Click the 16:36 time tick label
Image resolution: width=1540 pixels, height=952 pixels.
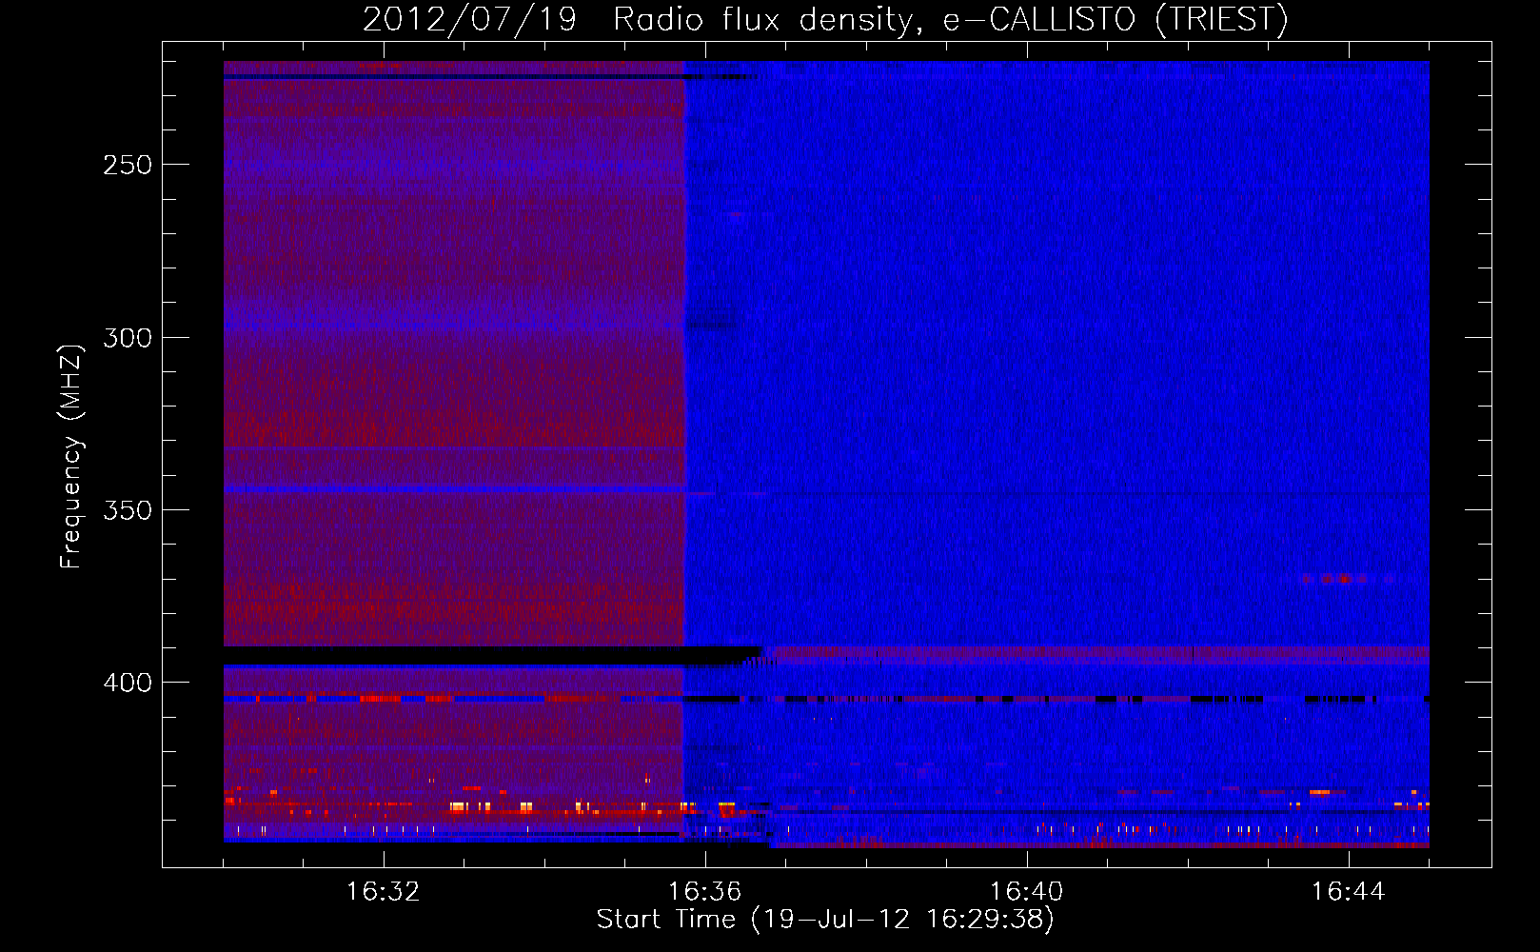(x=704, y=891)
